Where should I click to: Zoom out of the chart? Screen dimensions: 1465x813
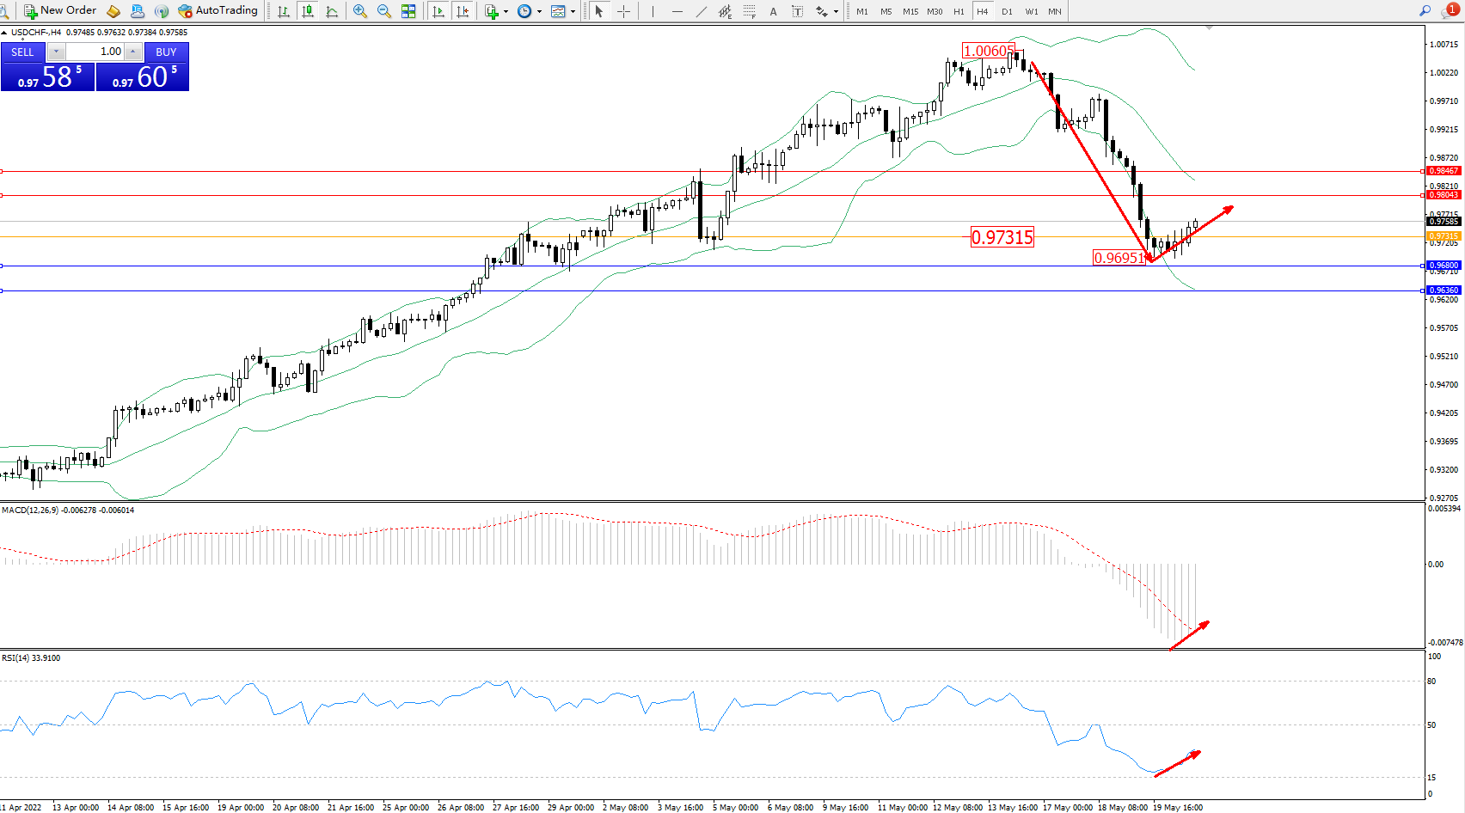[x=384, y=11]
